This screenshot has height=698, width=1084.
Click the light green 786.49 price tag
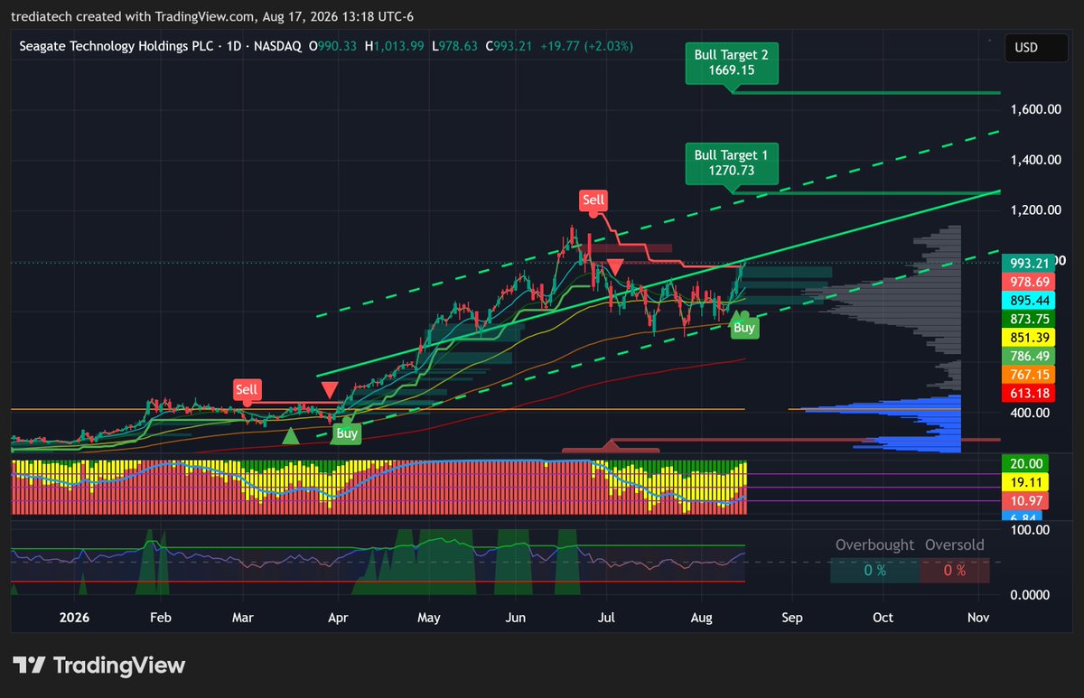coord(1028,356)
